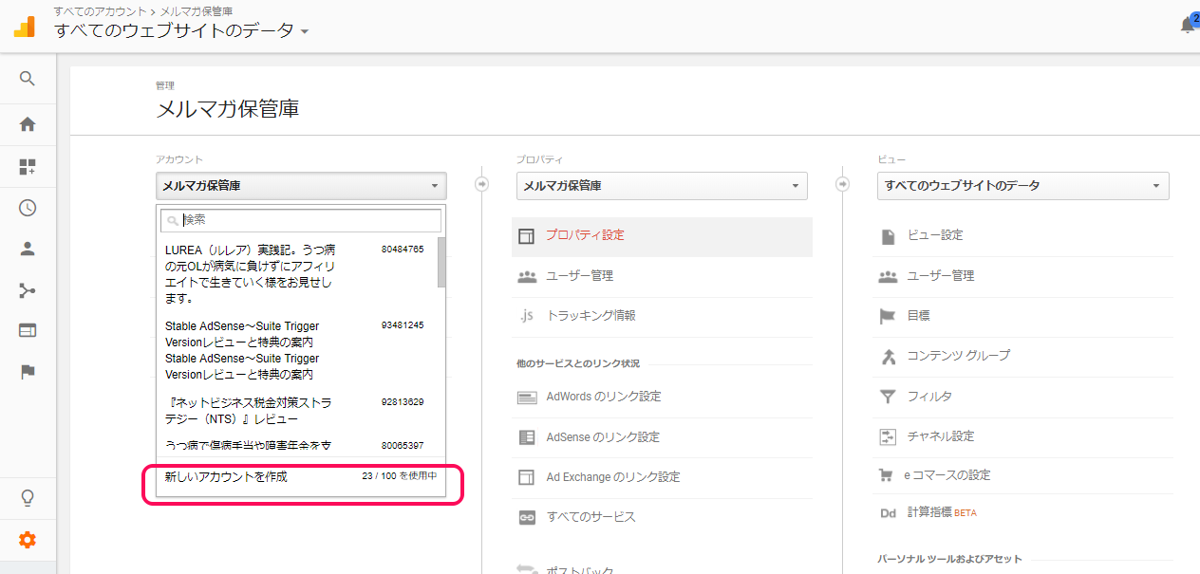Open the Home icon in sidebar
The image size is (1200, 574).
coord(28,124)
